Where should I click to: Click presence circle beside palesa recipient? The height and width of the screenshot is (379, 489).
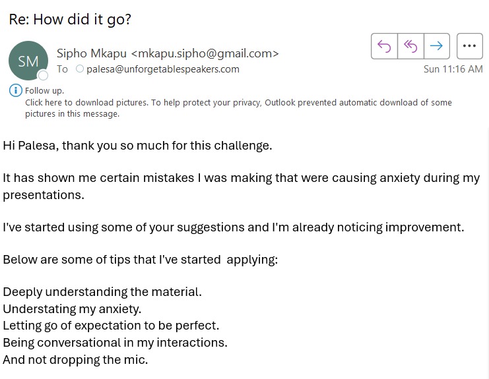[80, 69]
